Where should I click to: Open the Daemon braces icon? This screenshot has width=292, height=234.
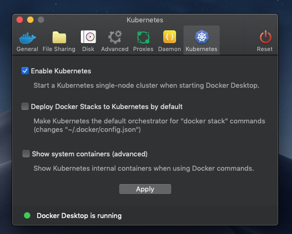pyautogui.click(x=170, y=37)
